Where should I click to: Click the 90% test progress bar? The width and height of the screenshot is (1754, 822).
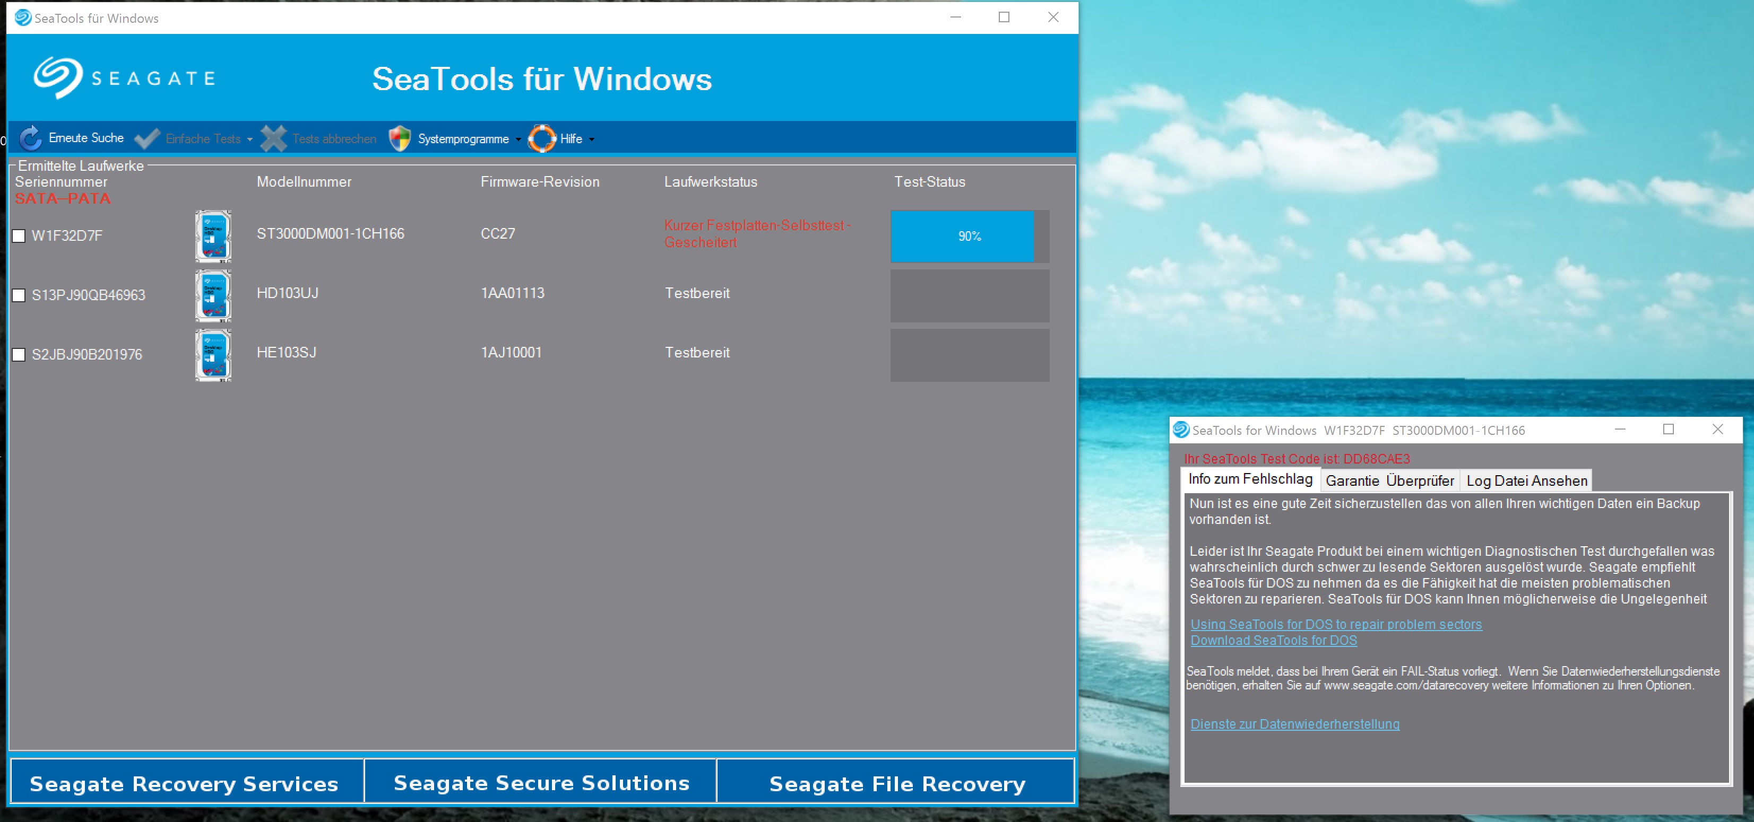(x=969, y=236)
